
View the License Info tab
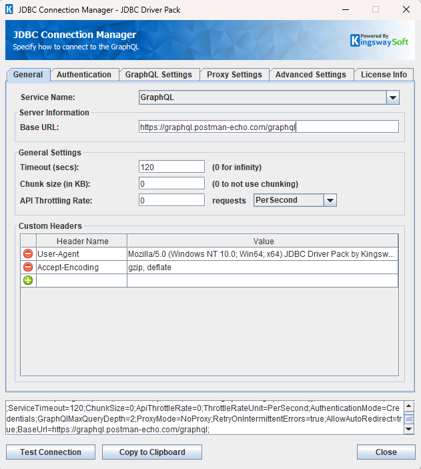tap(384, 75)
